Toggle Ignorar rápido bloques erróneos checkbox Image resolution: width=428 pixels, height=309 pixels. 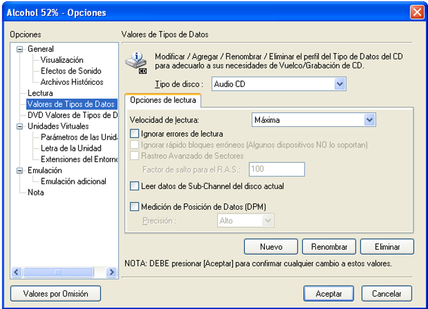click(134, 144)
